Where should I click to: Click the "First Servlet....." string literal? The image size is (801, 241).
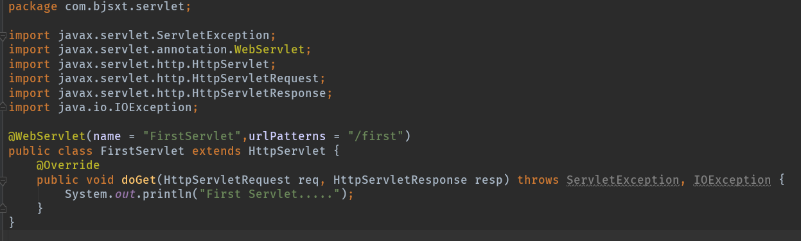pyautogui.click(x=273, y=193)
